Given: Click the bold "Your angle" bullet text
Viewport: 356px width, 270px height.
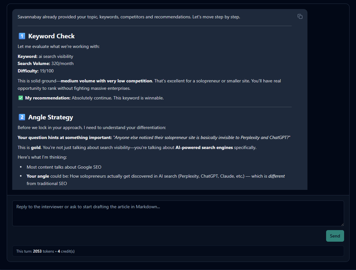Looking at the screenshot, I should click(38, 176).
